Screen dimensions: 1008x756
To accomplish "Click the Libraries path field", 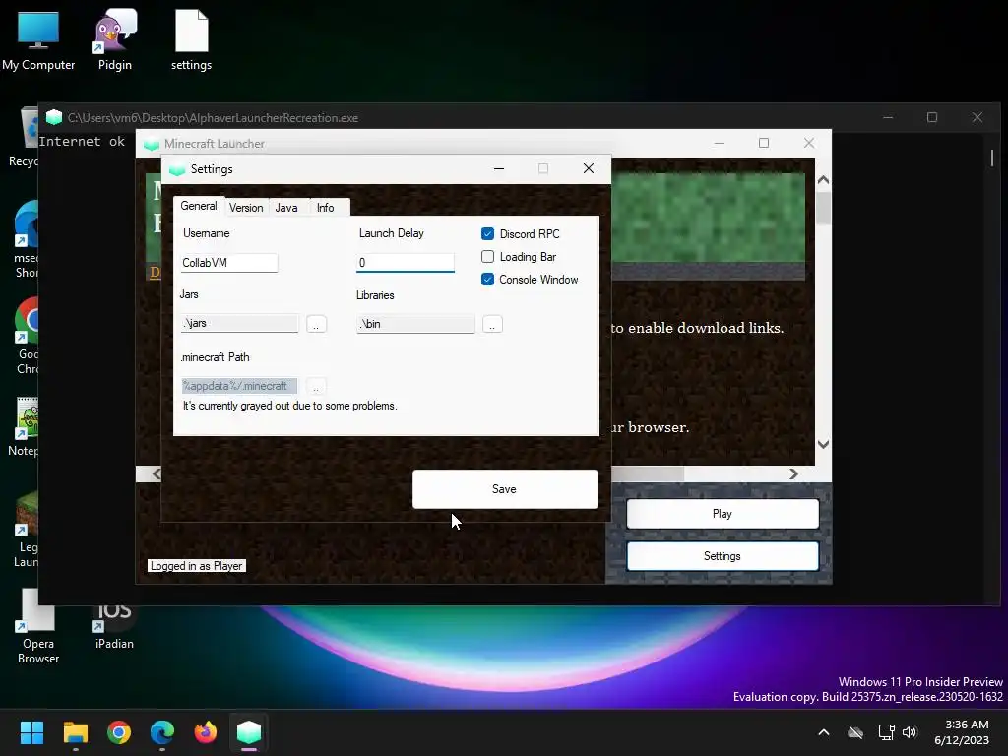I will pyautogui.click(x=415, y=323).
